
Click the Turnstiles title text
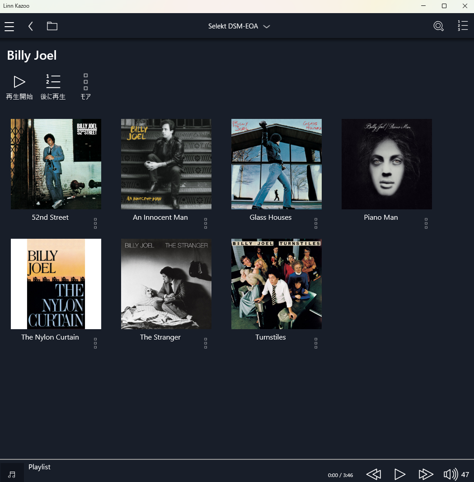(271, 337)
